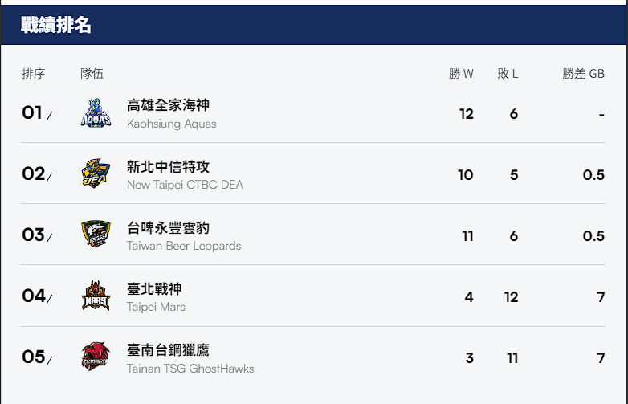Open the 臺北戰神 team link
Viewport: 628px width, 404px height.
coord(155,288)
